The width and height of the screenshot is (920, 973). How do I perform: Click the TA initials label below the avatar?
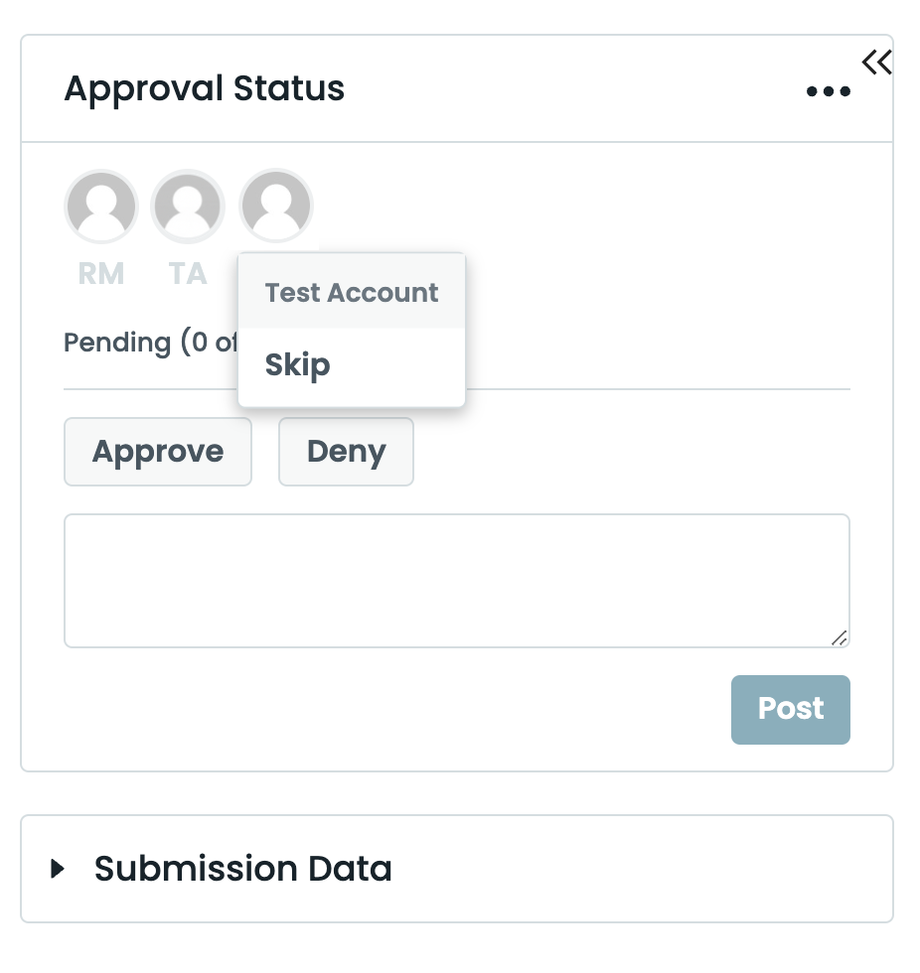[x=187, y=273]
